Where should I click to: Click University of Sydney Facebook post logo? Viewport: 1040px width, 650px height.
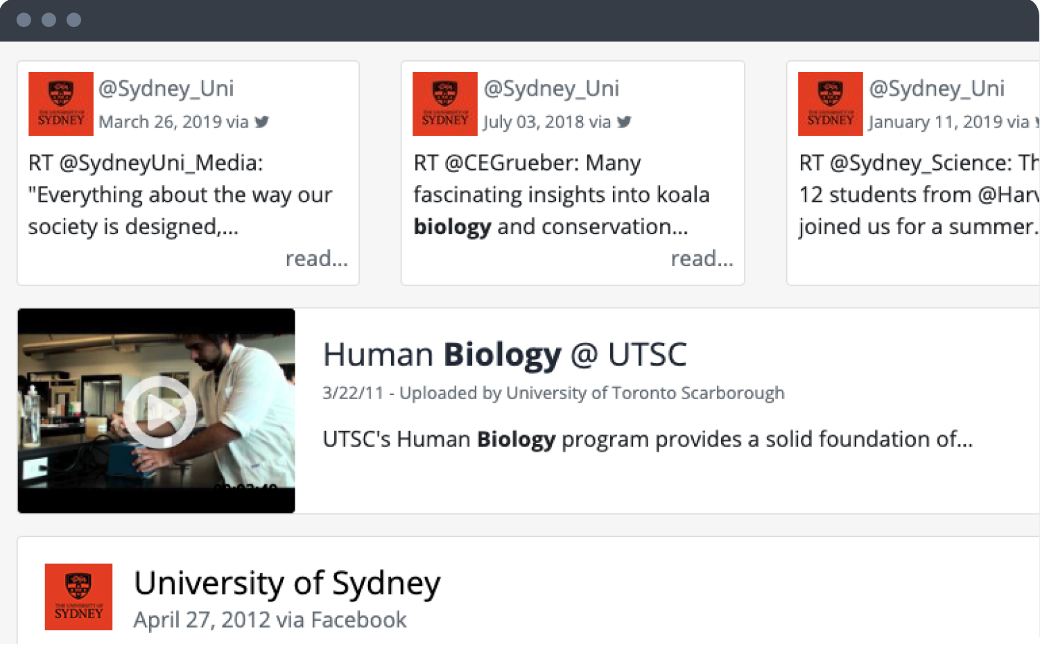(78, 597)
